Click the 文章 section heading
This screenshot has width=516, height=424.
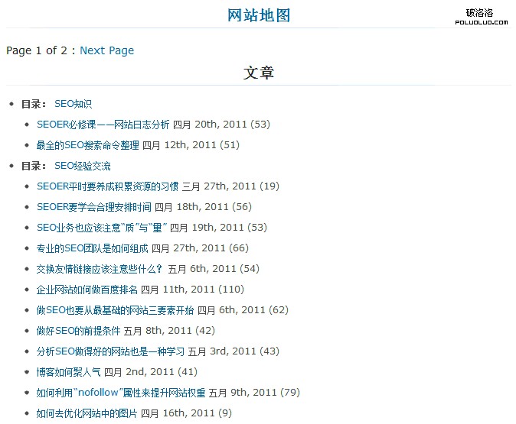(x=259, y=73)
